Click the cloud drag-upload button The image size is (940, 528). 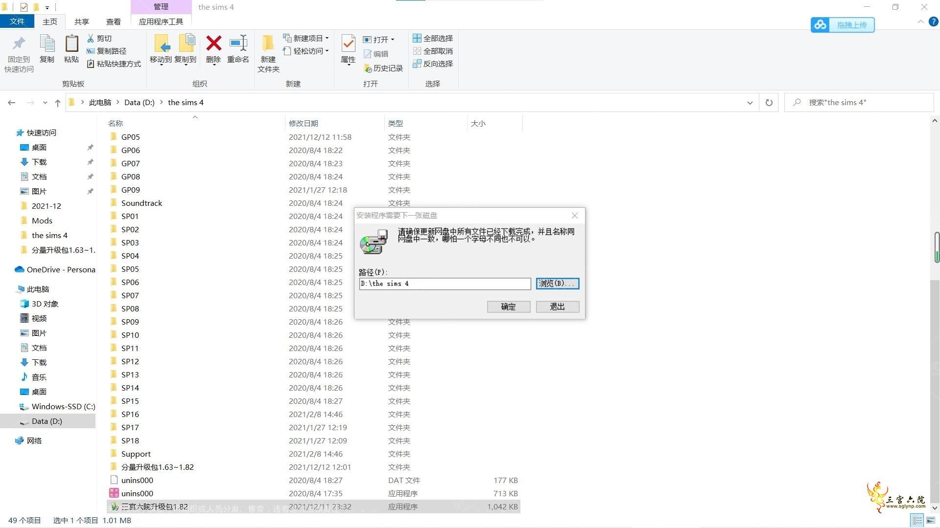click(x=843, y=25)
